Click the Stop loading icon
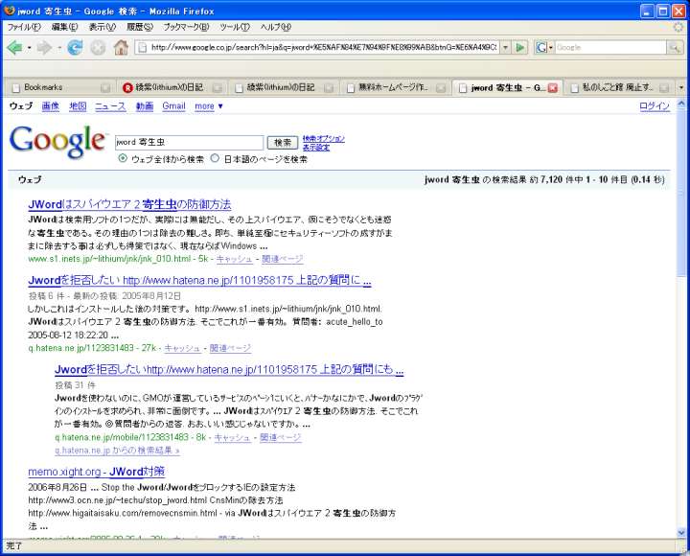Screen dimensions: 690x556 click(x=98, y=47)
